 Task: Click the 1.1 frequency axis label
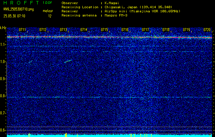[x=3, y=45]
